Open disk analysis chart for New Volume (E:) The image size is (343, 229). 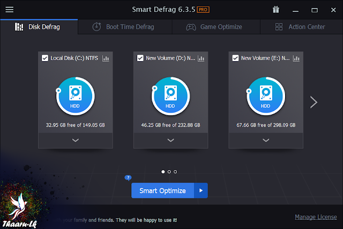(296, 58)
